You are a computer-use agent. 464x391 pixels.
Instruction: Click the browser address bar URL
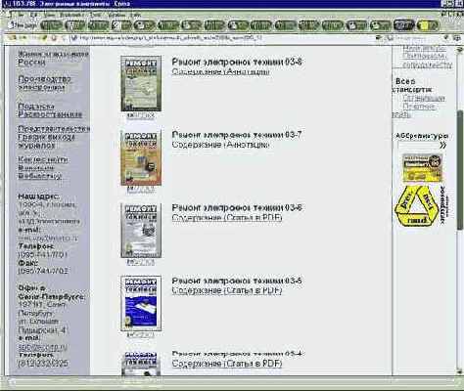click(169, 38)
